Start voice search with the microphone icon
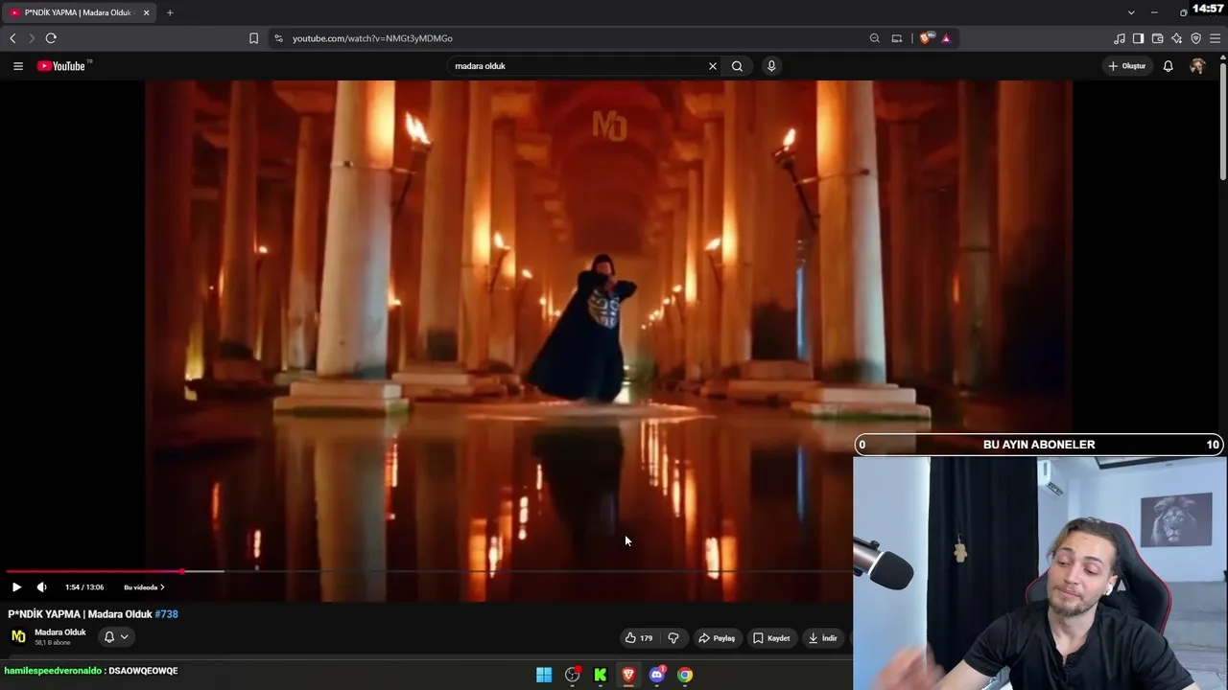Viewport: 1228px width, 690px height. (x=771, y=66)
